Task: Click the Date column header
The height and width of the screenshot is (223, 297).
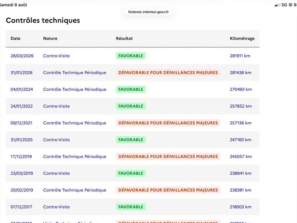Action: point(16,38)
